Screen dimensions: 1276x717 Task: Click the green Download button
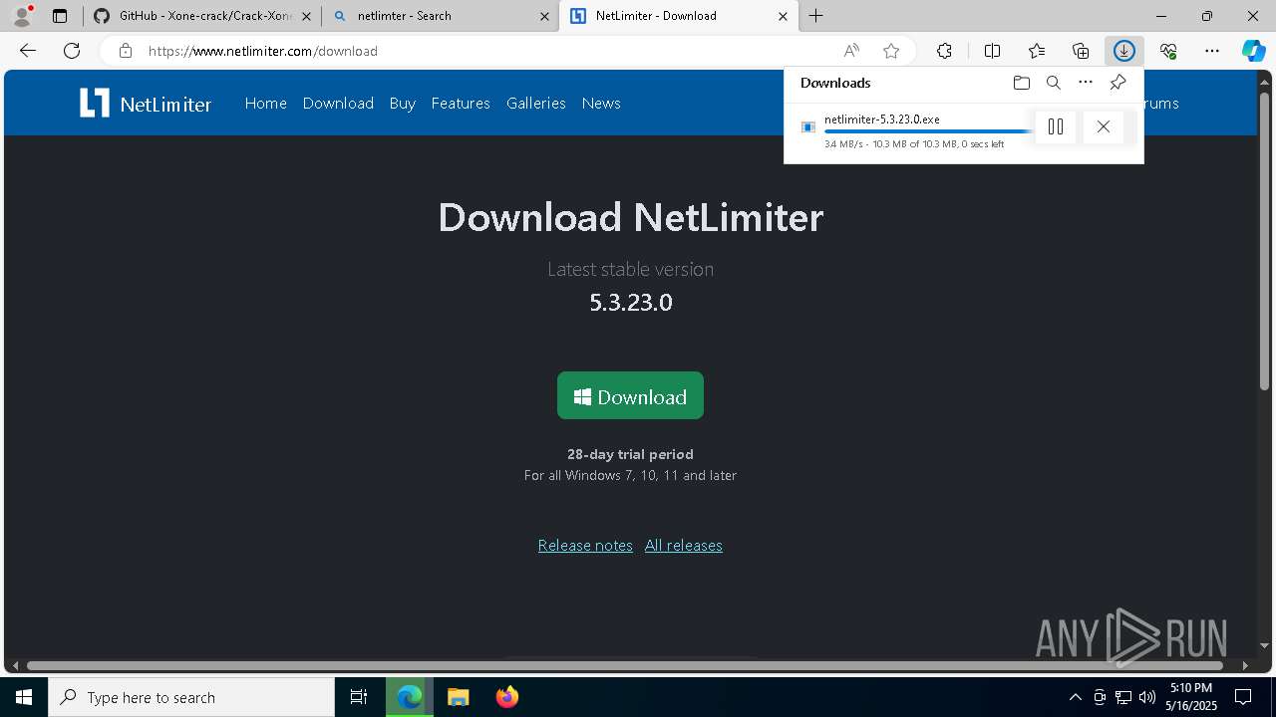(x=630, y=396)
